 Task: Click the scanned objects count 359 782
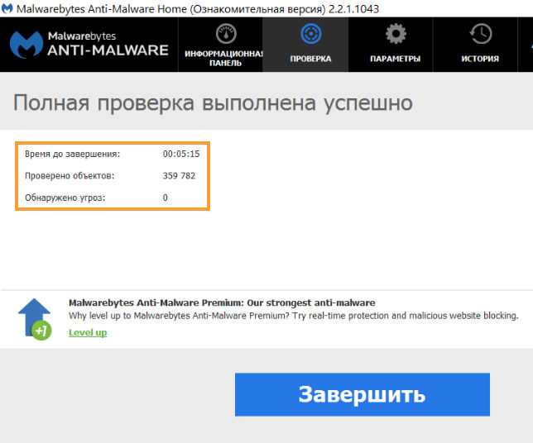(x=179, y=175)
